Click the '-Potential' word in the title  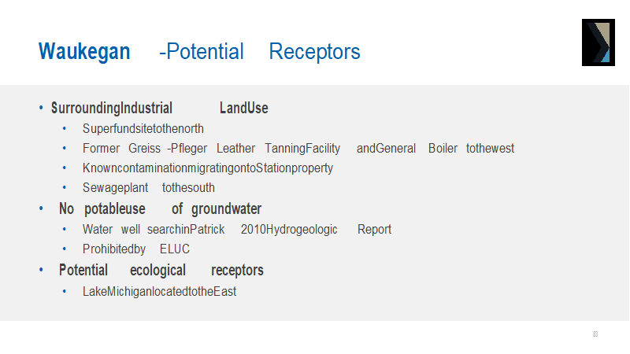(x=202, y=52)
